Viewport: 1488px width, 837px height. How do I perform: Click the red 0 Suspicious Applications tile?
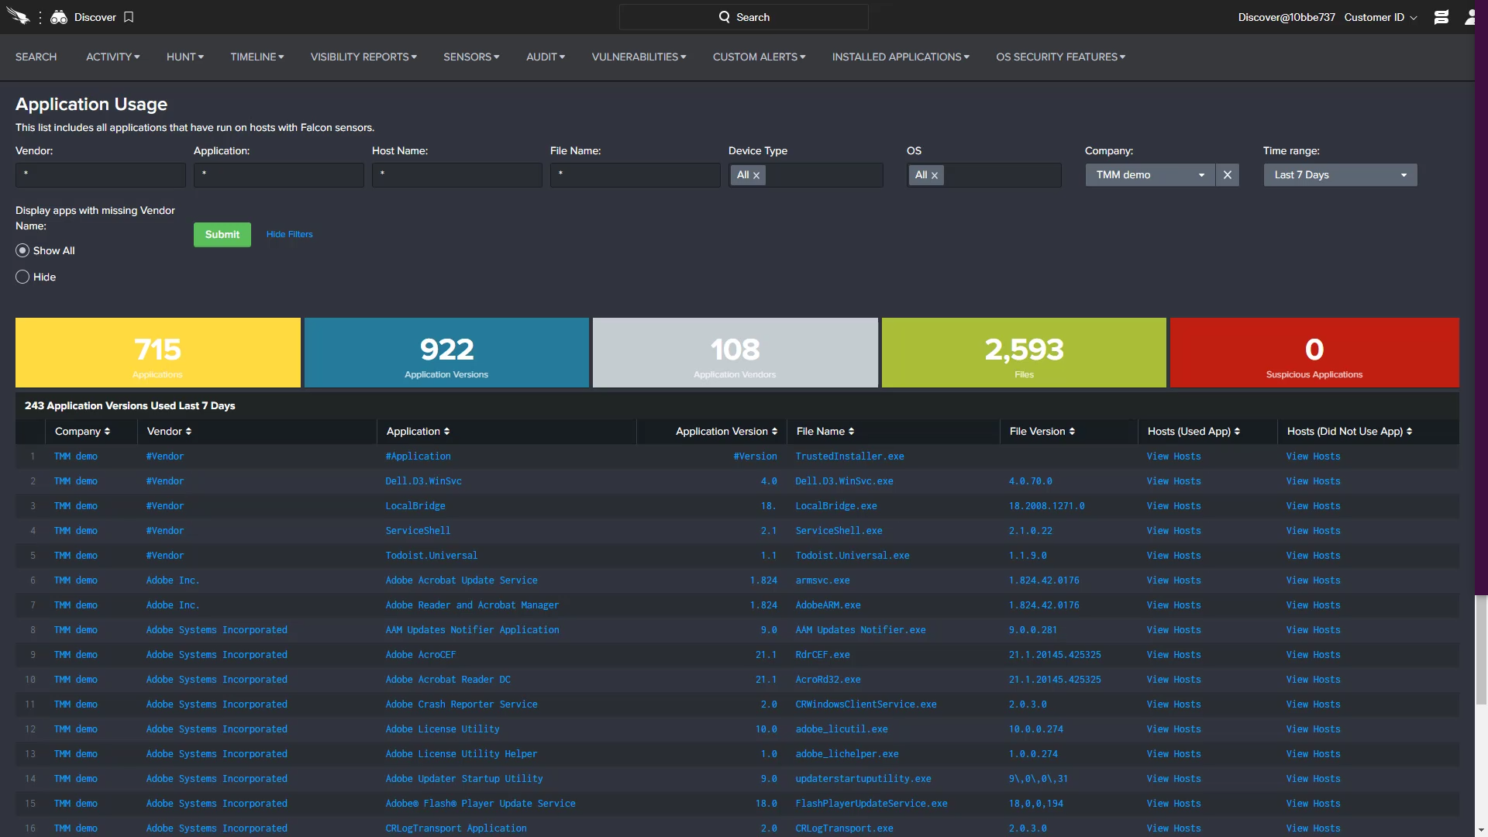1314,353
